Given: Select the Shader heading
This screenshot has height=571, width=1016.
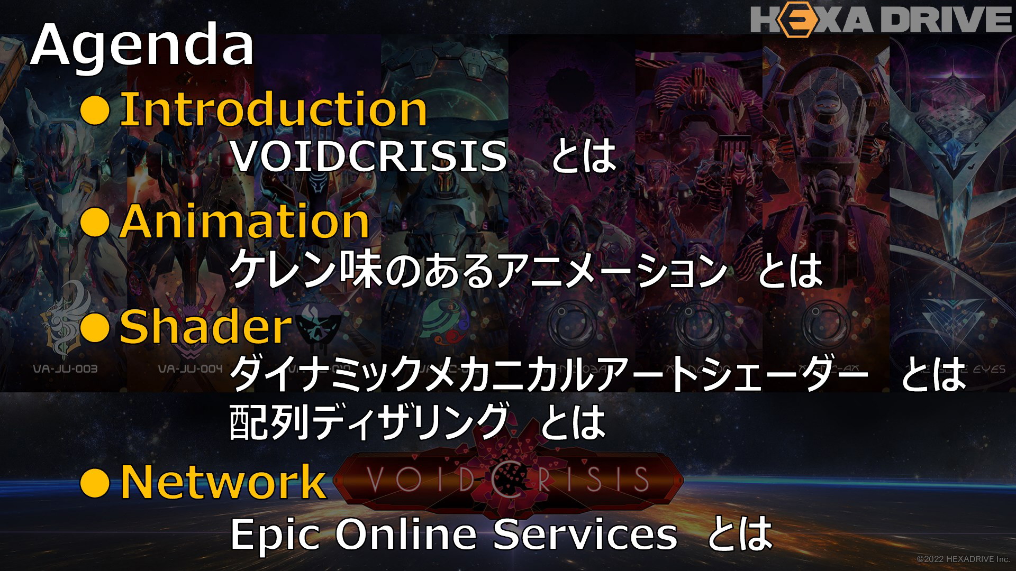Looking at the screenshot, I should (206, 327).
